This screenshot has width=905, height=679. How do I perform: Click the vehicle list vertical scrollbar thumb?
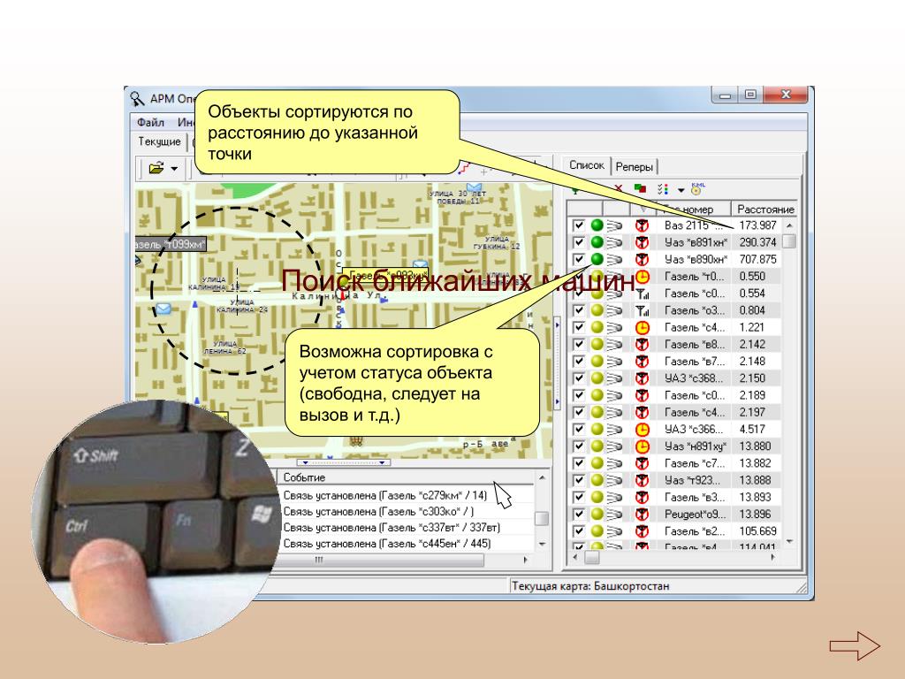(789, 240)
